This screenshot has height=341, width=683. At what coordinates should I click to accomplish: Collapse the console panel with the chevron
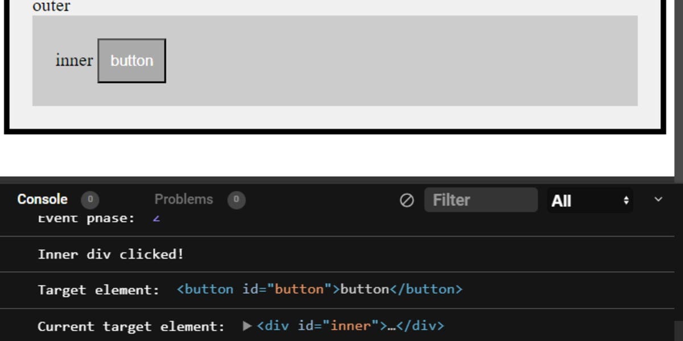tap(659, 199)
